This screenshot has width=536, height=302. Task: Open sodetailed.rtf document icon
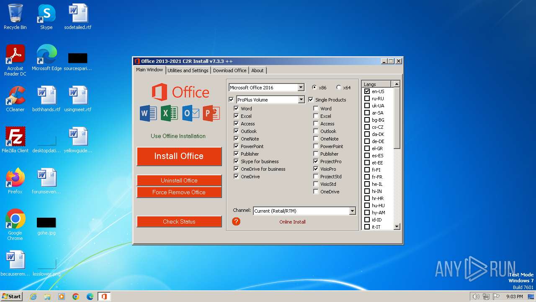click(78, 17)
